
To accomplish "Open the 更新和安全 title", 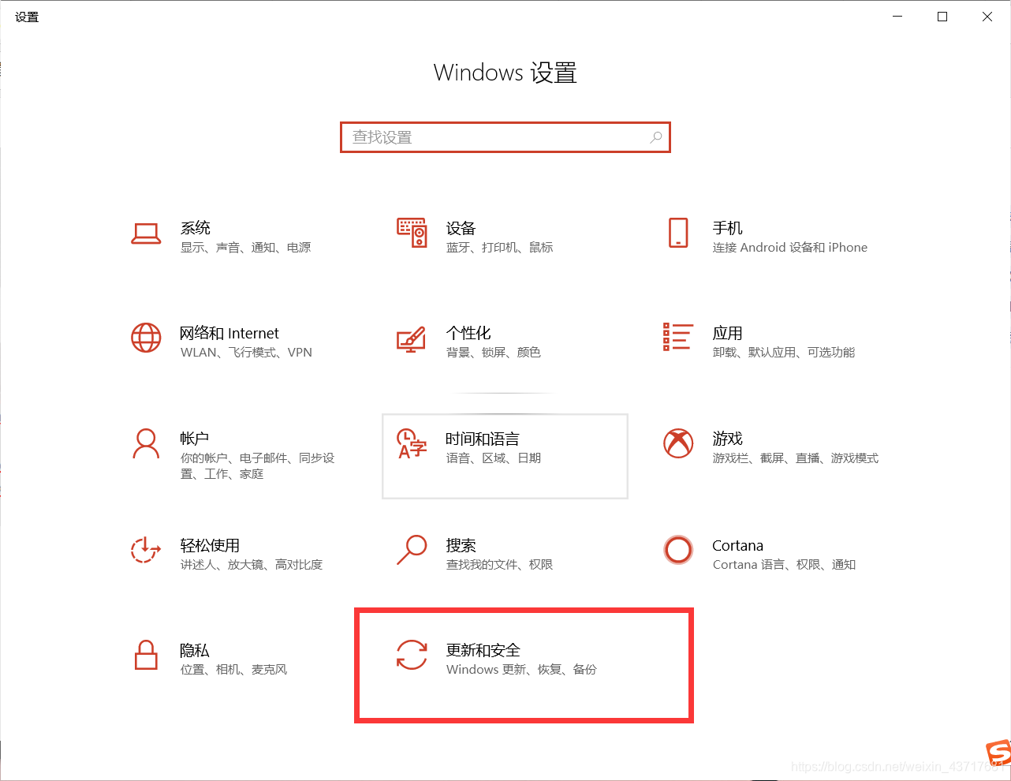I will [x=483, y=650].
